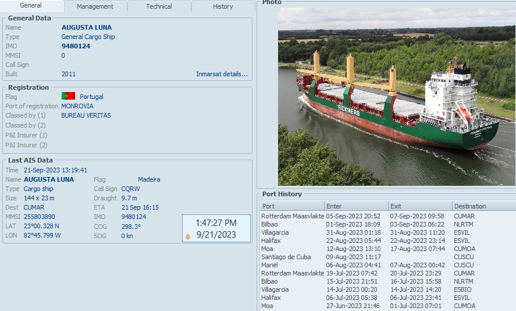Select the Rotterdam Maasvlakte 19-Jul-2023 row
The image size is (516, 311).
[389, 274]
